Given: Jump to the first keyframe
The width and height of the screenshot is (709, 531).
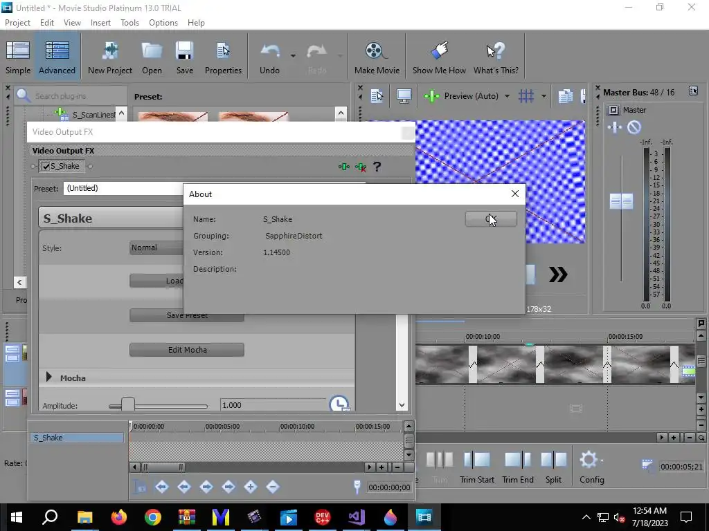Looking at the screenshot, I should point(162,487).
